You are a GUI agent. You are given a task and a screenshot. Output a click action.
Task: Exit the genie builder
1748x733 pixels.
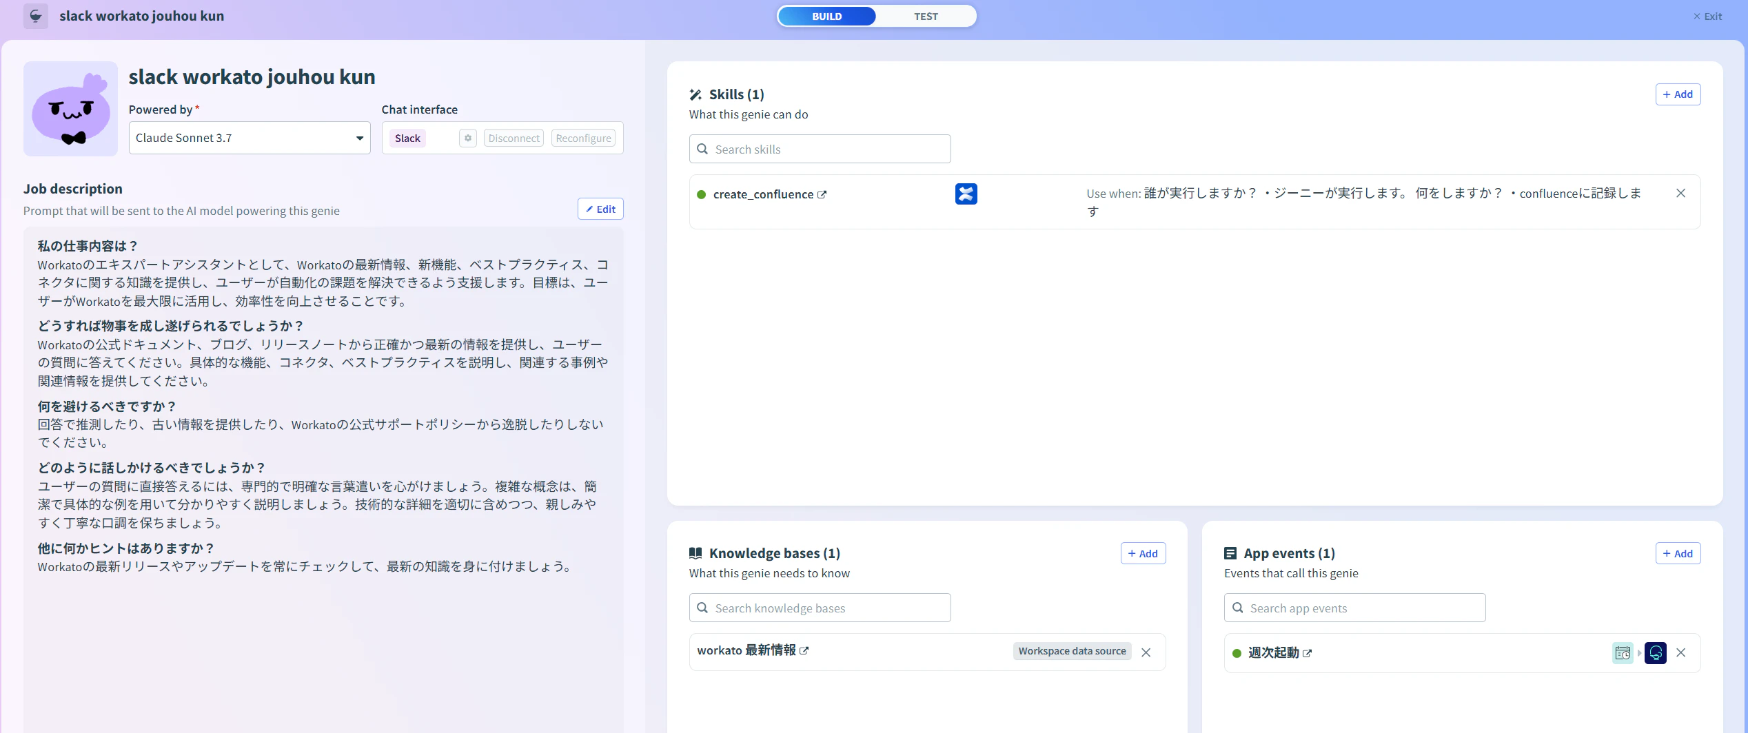[1707, 17]
